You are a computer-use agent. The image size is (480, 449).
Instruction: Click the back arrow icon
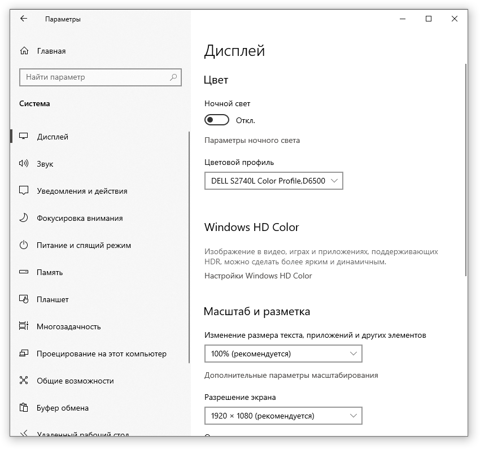pyautogui.click(x=24, y=19)
